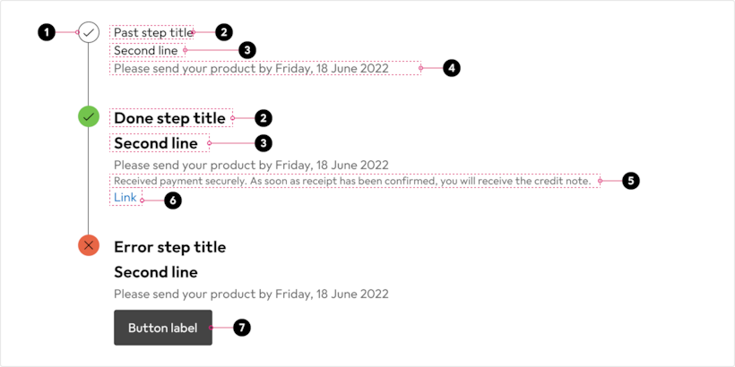
Task: Select badge 2 beside Past step title
Action: 223,32
